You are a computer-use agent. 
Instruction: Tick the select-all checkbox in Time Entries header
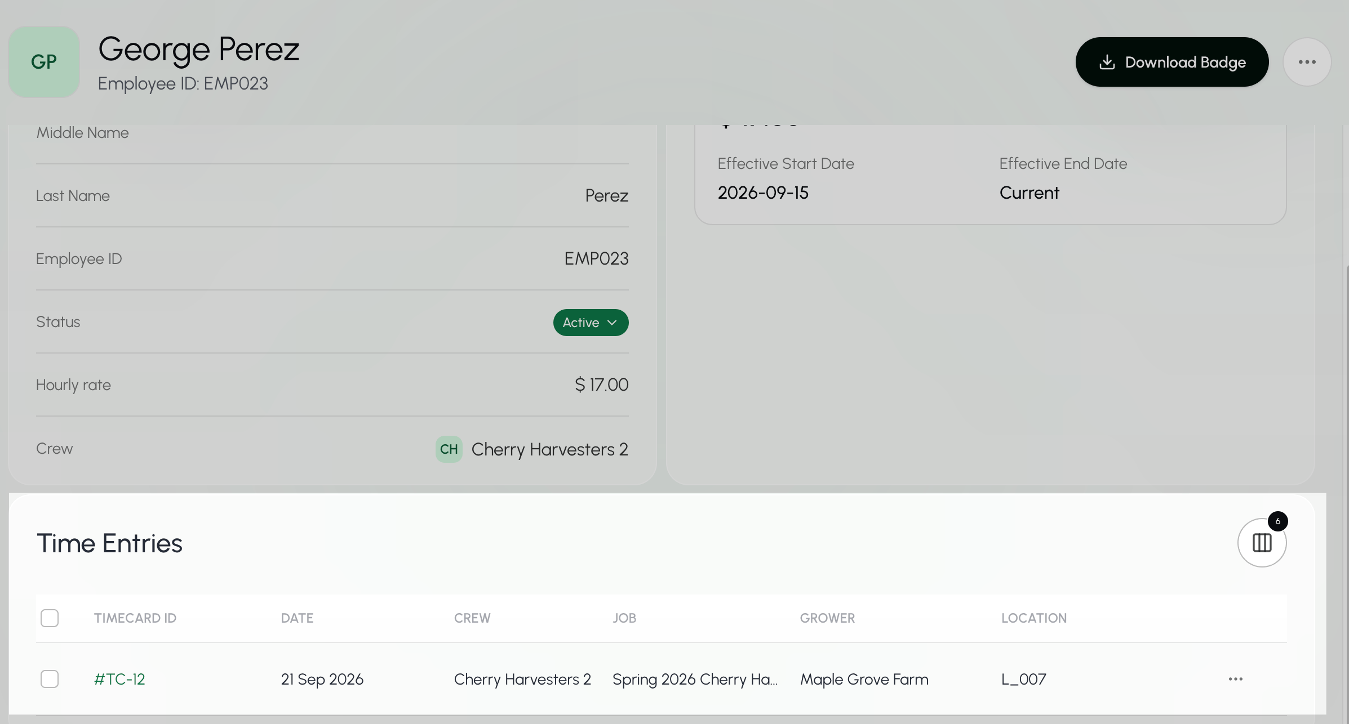coord(50,618)
